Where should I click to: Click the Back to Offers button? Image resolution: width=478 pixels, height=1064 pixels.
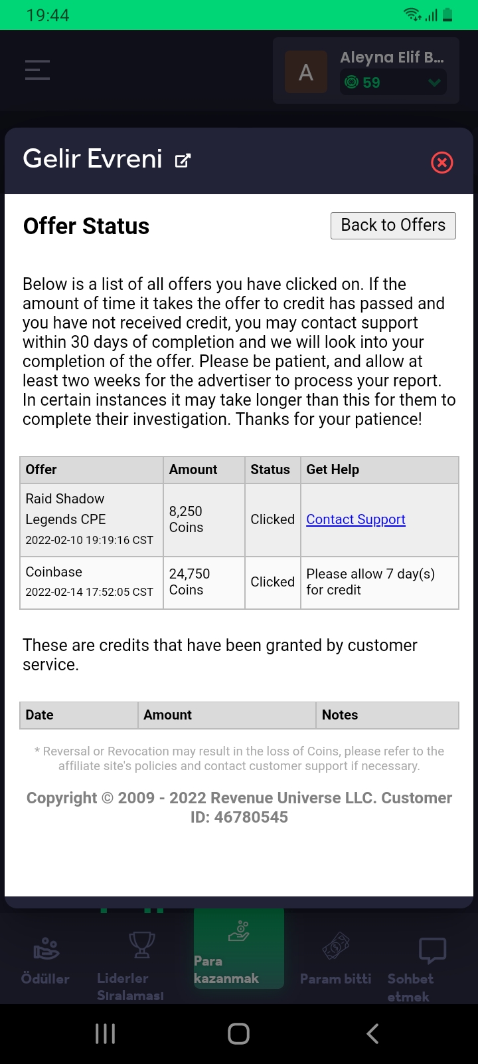pyautogui.click(x=393, y=225)
